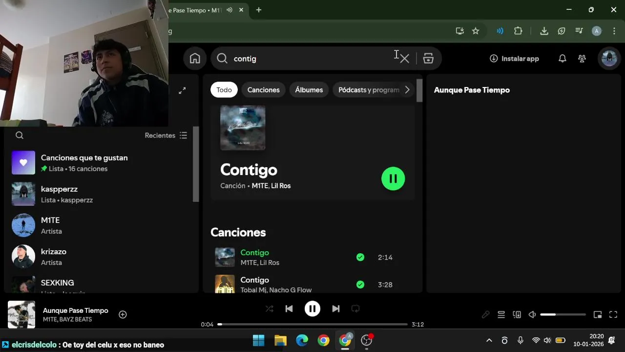Select Pódcasts y programas filter chip
Screen dimensions: 625x352
coord(369,90)
